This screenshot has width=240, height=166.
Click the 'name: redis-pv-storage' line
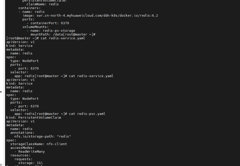tap(53, 30)
